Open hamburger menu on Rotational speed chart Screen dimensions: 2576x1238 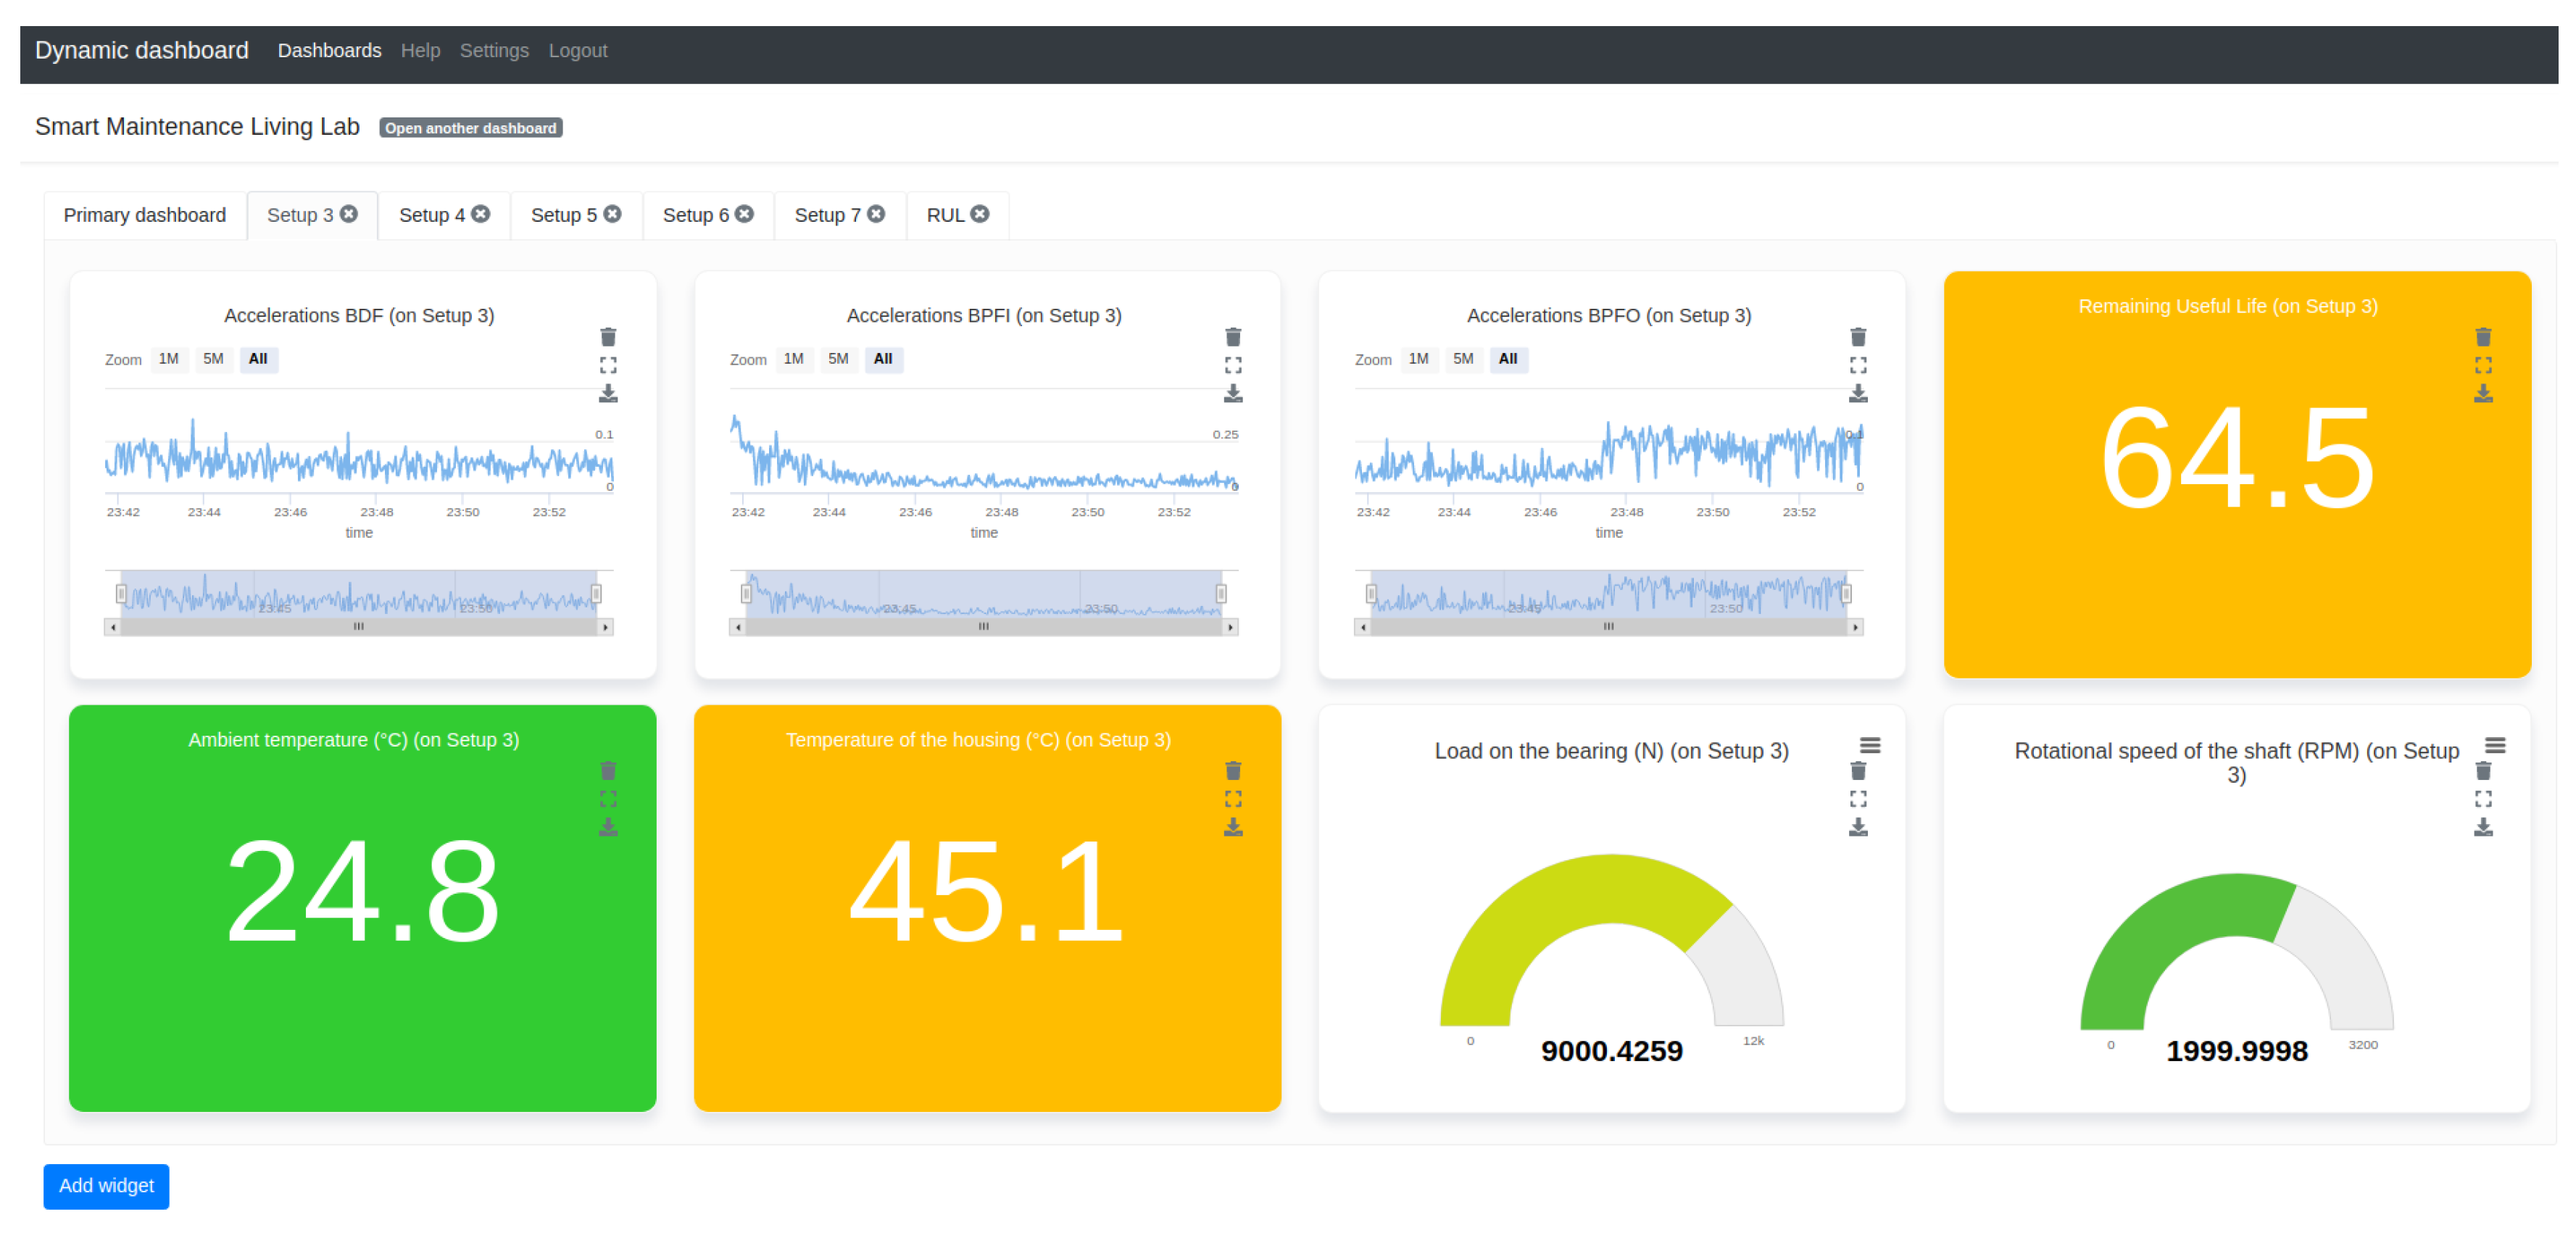[x=2495, y=746]
